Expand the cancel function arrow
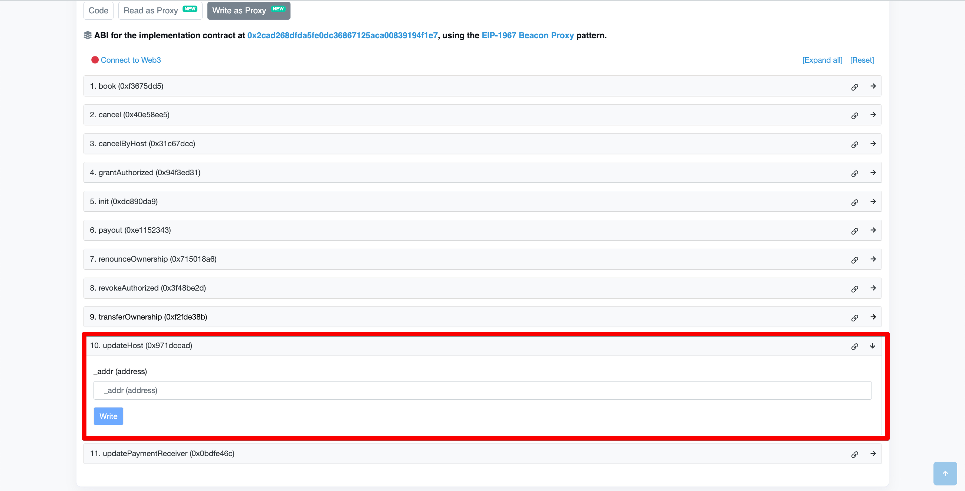 pos(873,114)
